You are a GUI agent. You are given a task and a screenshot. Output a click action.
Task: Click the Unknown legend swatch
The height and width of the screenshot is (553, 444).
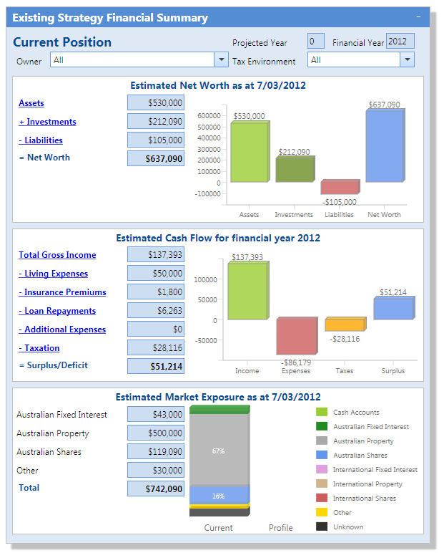tap(322, 526)
